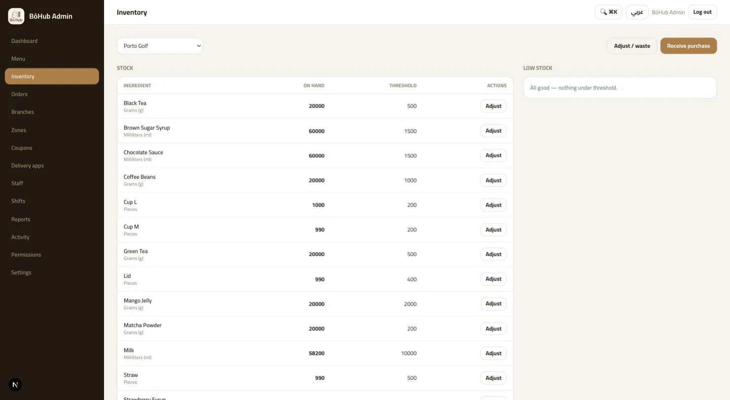Adjust stock for Mango Jelly
The image size is (730, 400).
[x=493, y=304]
